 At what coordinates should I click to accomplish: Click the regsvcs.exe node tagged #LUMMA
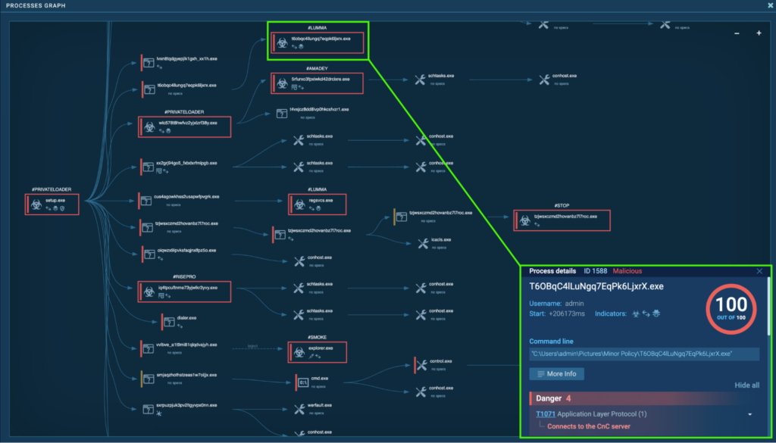coord(317,204)
